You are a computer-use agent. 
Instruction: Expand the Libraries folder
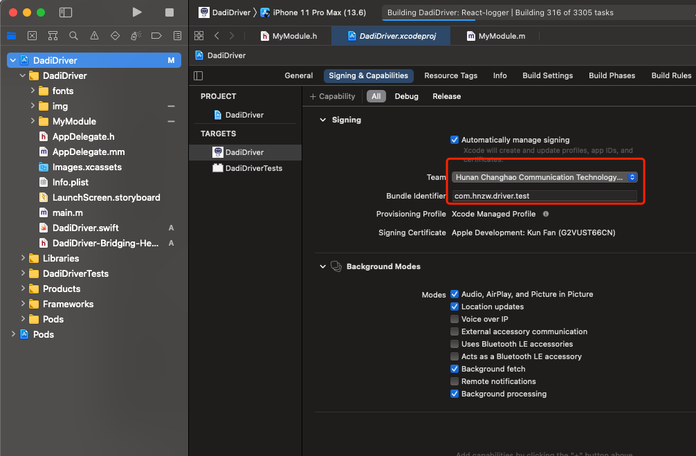click(x=23, y=258)
